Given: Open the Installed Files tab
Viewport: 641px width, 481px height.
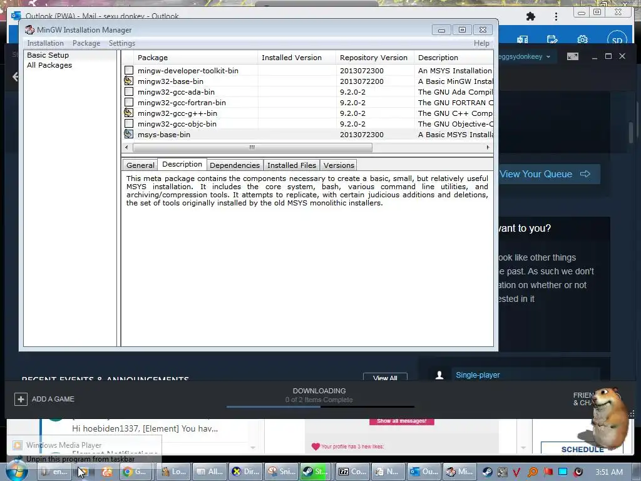Looking at the screenshot, I should [x=292, y=165].
